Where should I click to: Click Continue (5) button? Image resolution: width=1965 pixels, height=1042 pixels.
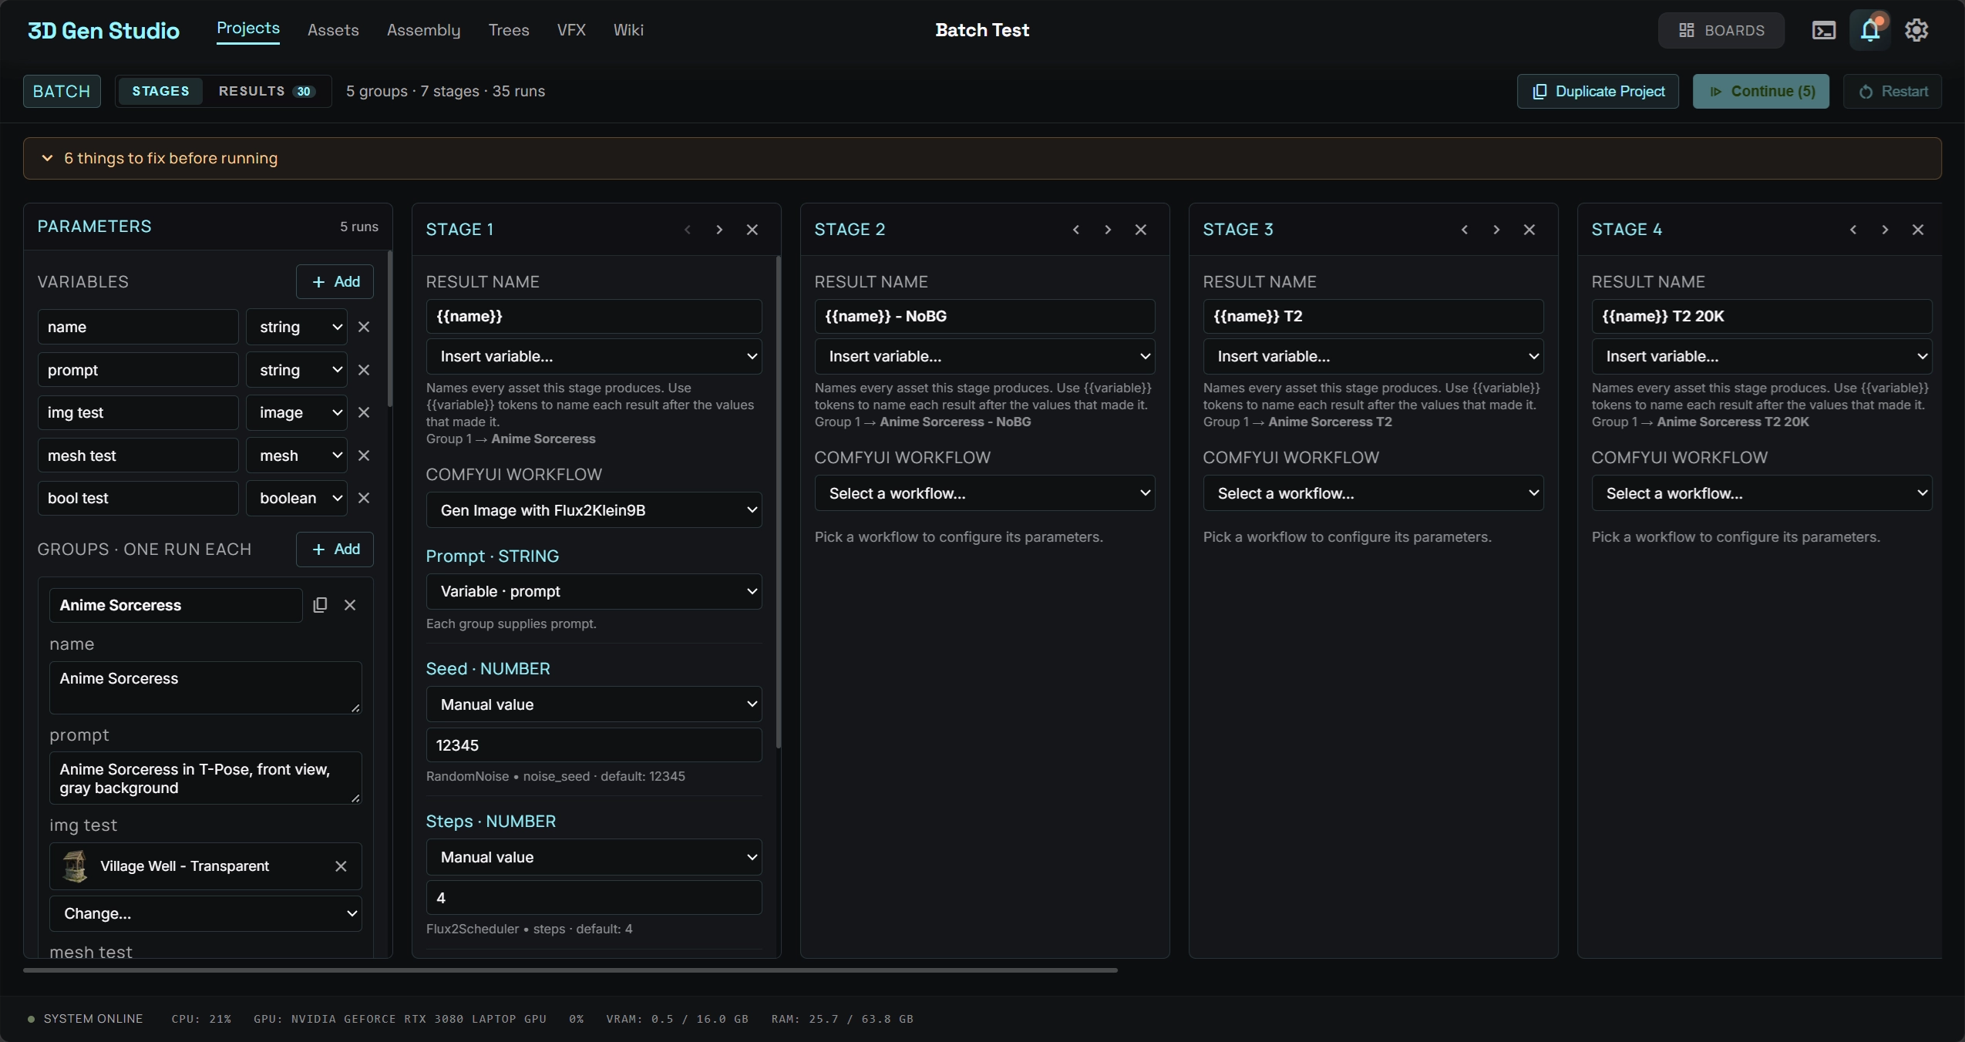coord(1761,91)
